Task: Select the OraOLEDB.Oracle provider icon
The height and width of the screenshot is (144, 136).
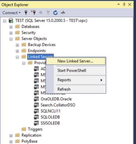Action: pyautogui.click(x=36, y=99)
